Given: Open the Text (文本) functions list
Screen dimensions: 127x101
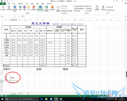Looking at the screenshot, I should coord(29,8).
